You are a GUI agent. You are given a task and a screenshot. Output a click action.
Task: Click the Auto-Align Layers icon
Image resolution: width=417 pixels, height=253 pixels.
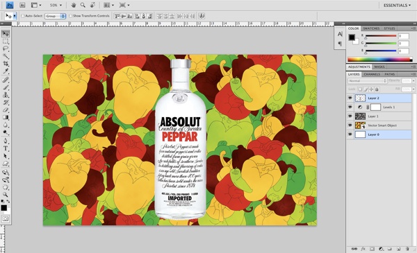tap(202, 16)
